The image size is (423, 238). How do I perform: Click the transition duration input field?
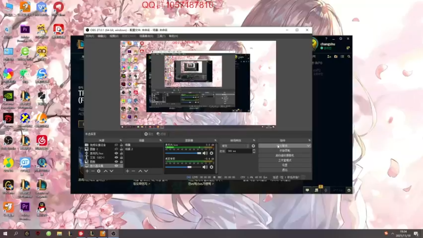coord(238,151)
